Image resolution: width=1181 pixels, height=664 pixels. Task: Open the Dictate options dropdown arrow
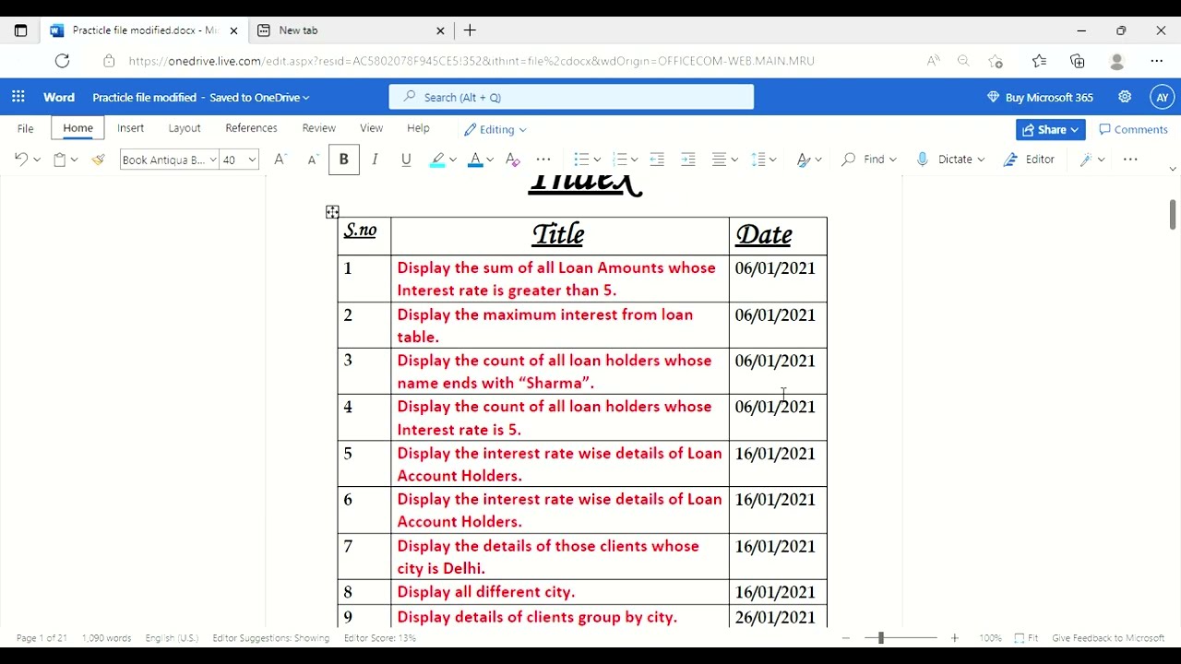click(x=981, y=160)
